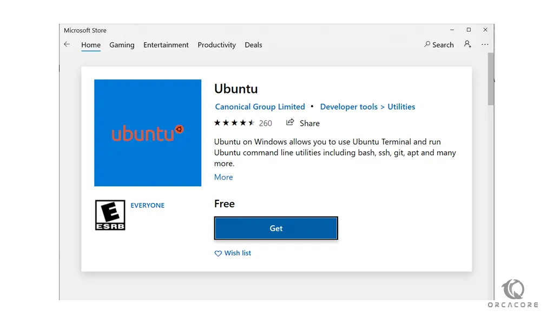The image size is (554, 324).
Task: Click the heart icon for Wish list
Action: [218, 253]
